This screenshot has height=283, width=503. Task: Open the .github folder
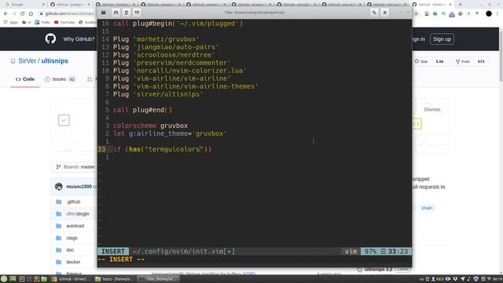tap(73, 202)
